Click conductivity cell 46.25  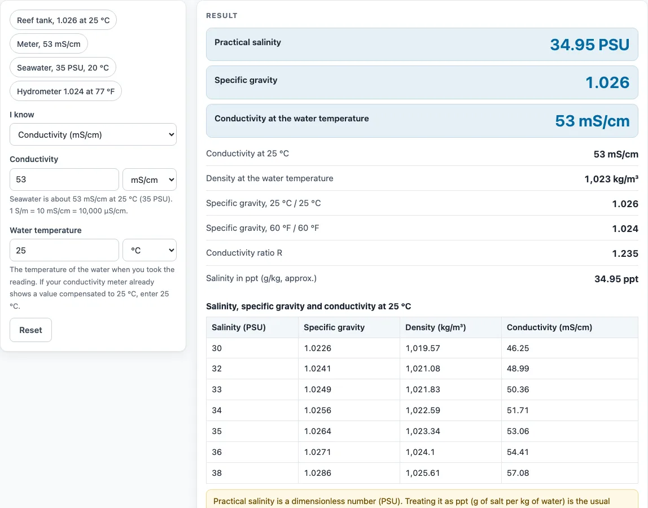570,348
